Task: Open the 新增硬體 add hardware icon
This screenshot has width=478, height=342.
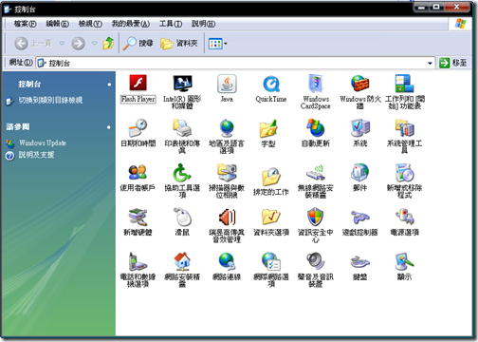Action: [138, 218]
